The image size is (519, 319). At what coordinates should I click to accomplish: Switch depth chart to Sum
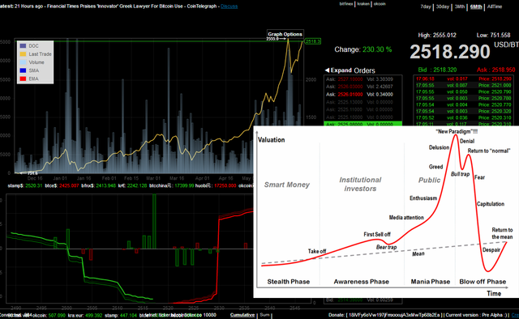264,315
